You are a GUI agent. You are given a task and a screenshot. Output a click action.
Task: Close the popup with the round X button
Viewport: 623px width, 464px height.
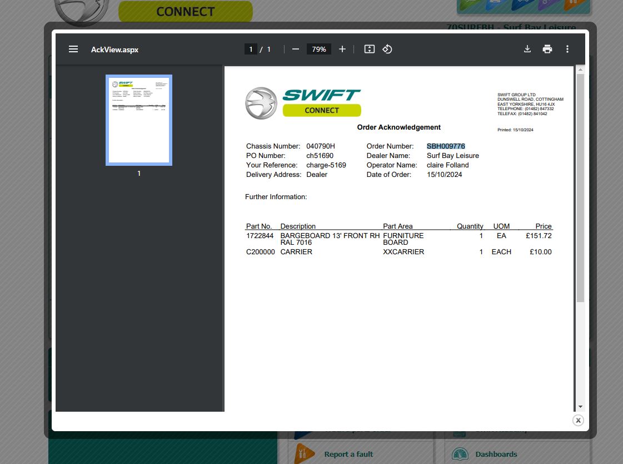[x=578, y=420]
